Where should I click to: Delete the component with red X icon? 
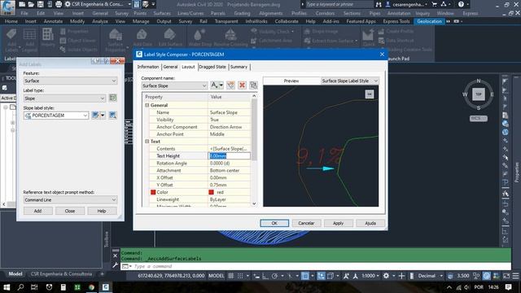tap(243, 85)
